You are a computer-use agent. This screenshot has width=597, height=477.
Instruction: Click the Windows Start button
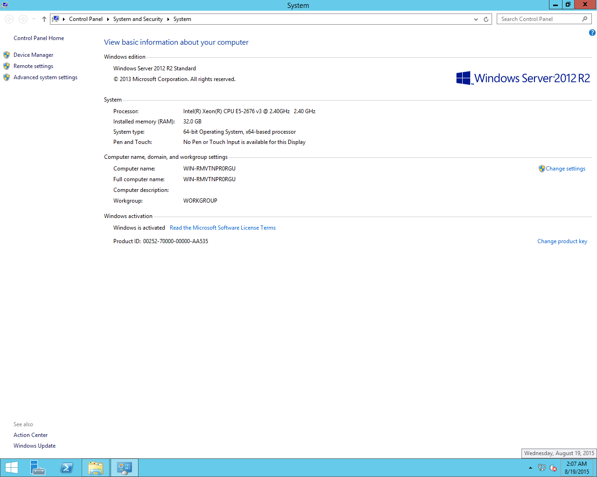[x=11, y=468]
